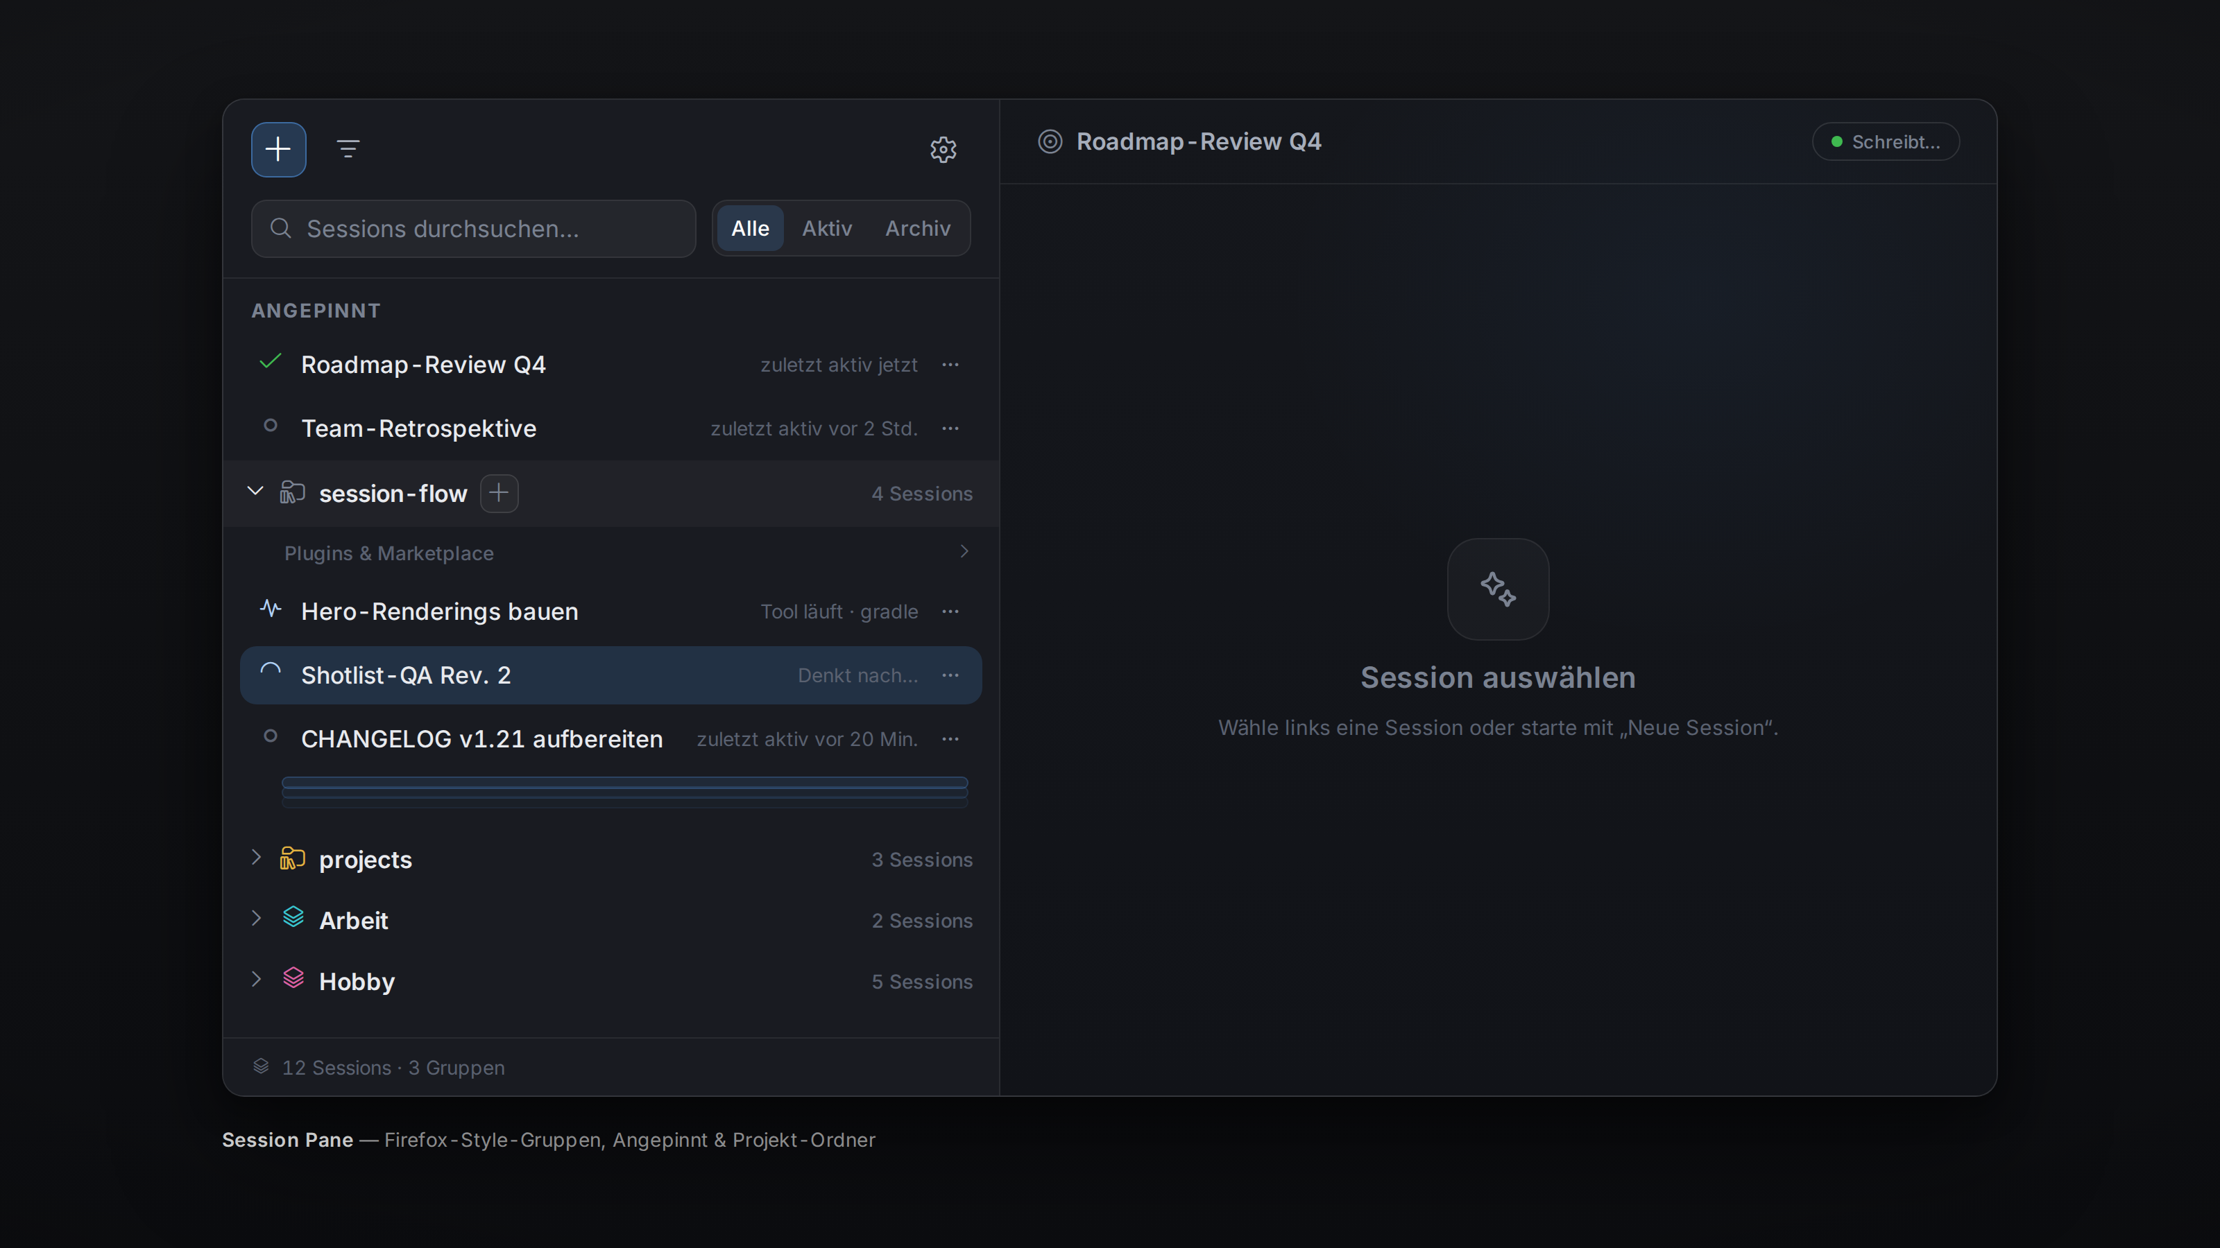Add session to session-flow group
The height and width of the screenshot is (1248, 2220).
point(499,493)
